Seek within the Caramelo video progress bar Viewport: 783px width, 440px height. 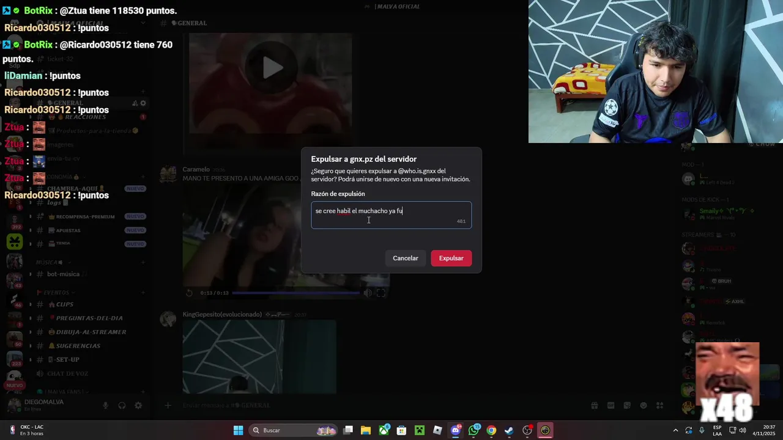pyautogui.click(x=295, y=293)
